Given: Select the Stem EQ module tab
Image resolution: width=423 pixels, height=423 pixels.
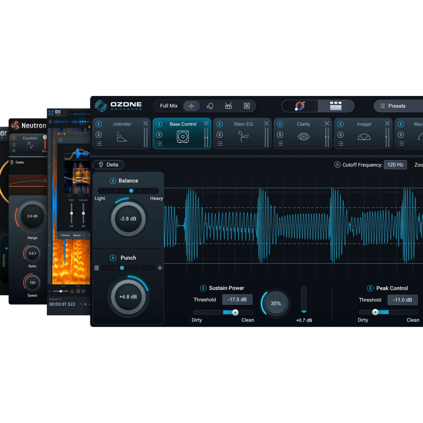Looking at the screenshot, I should coord(242,133).
